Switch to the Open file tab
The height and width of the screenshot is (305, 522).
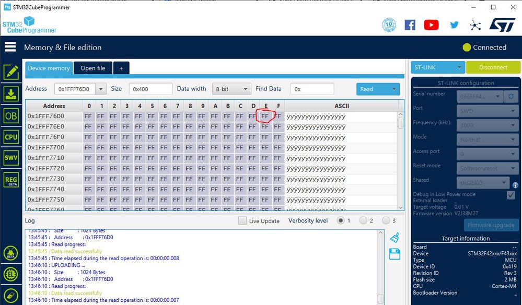93,68
